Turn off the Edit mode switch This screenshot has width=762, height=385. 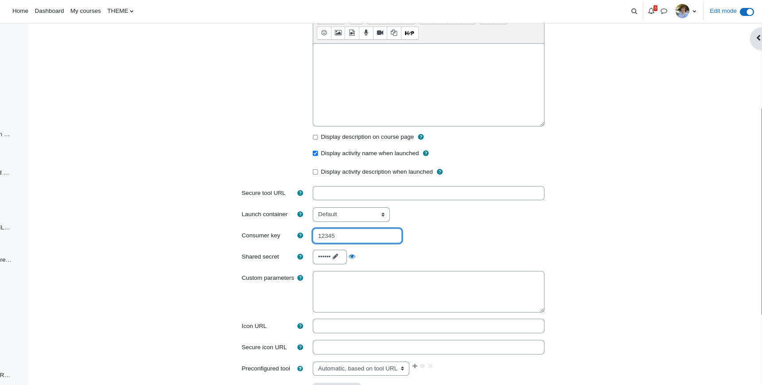click(747, 12)
